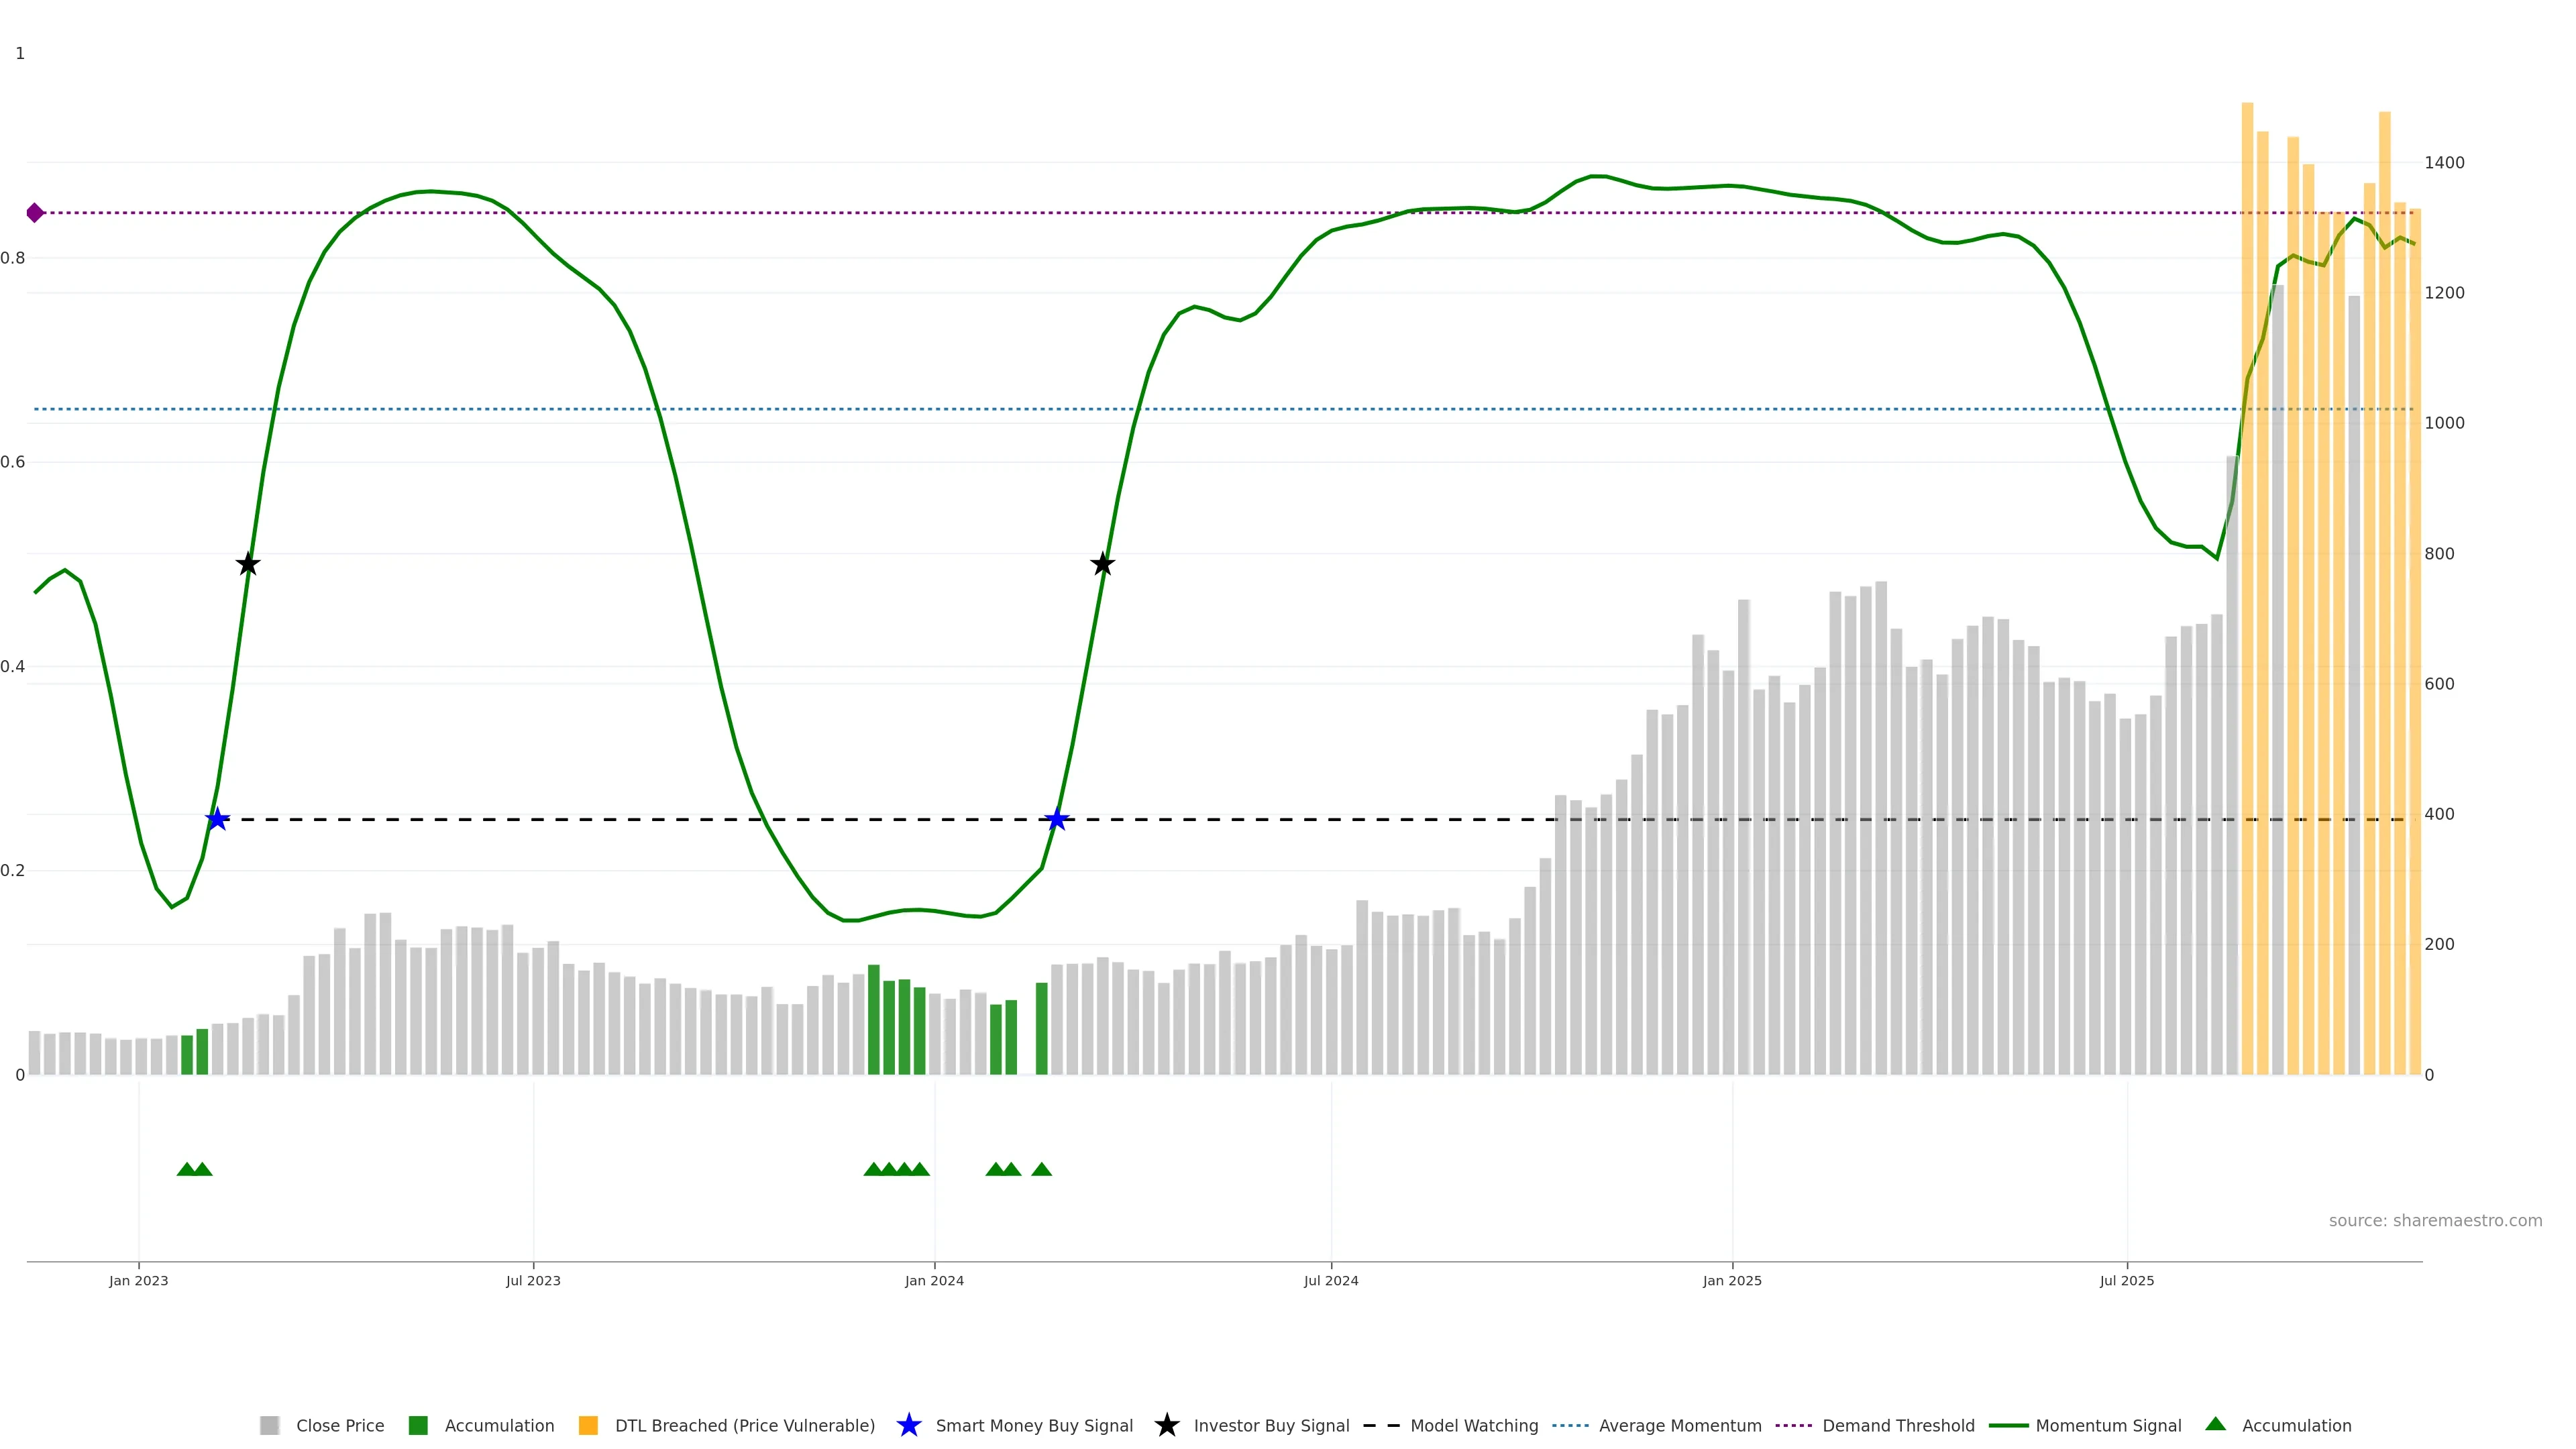2576x1449 pixels.
Task: Click the green Accumulation square legend swatch
Action: click(x=418, y=1426)
